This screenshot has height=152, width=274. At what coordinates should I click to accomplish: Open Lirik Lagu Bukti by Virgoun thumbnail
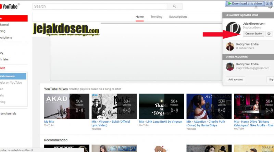coord(162,106)
